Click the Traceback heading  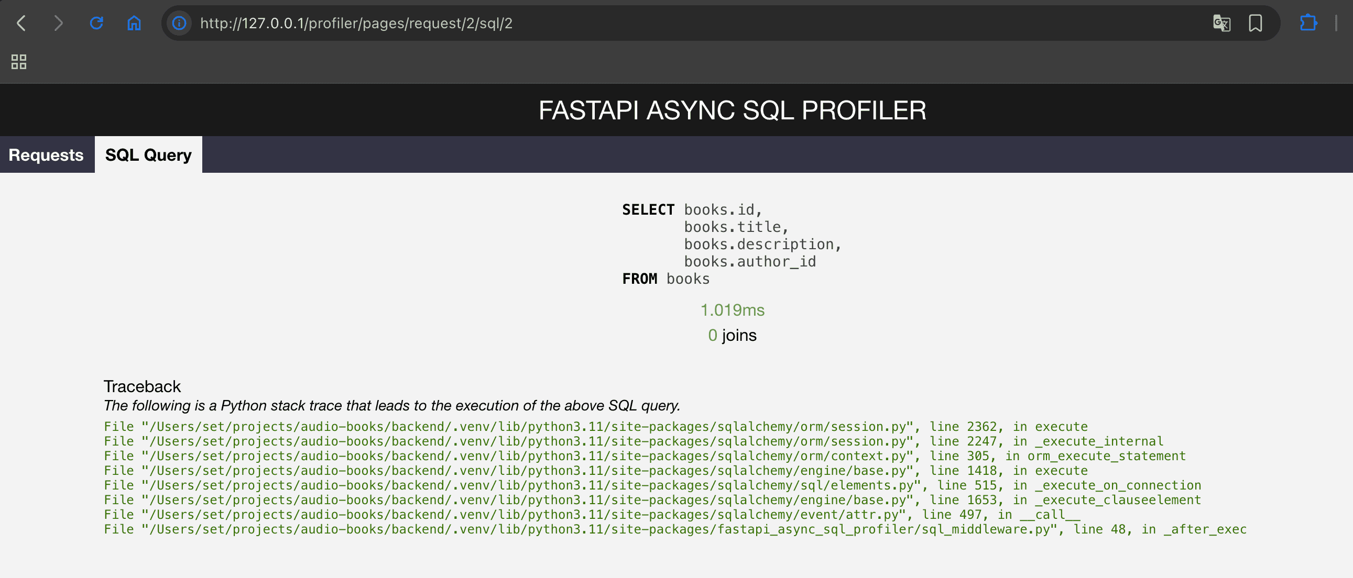[142, 386]
